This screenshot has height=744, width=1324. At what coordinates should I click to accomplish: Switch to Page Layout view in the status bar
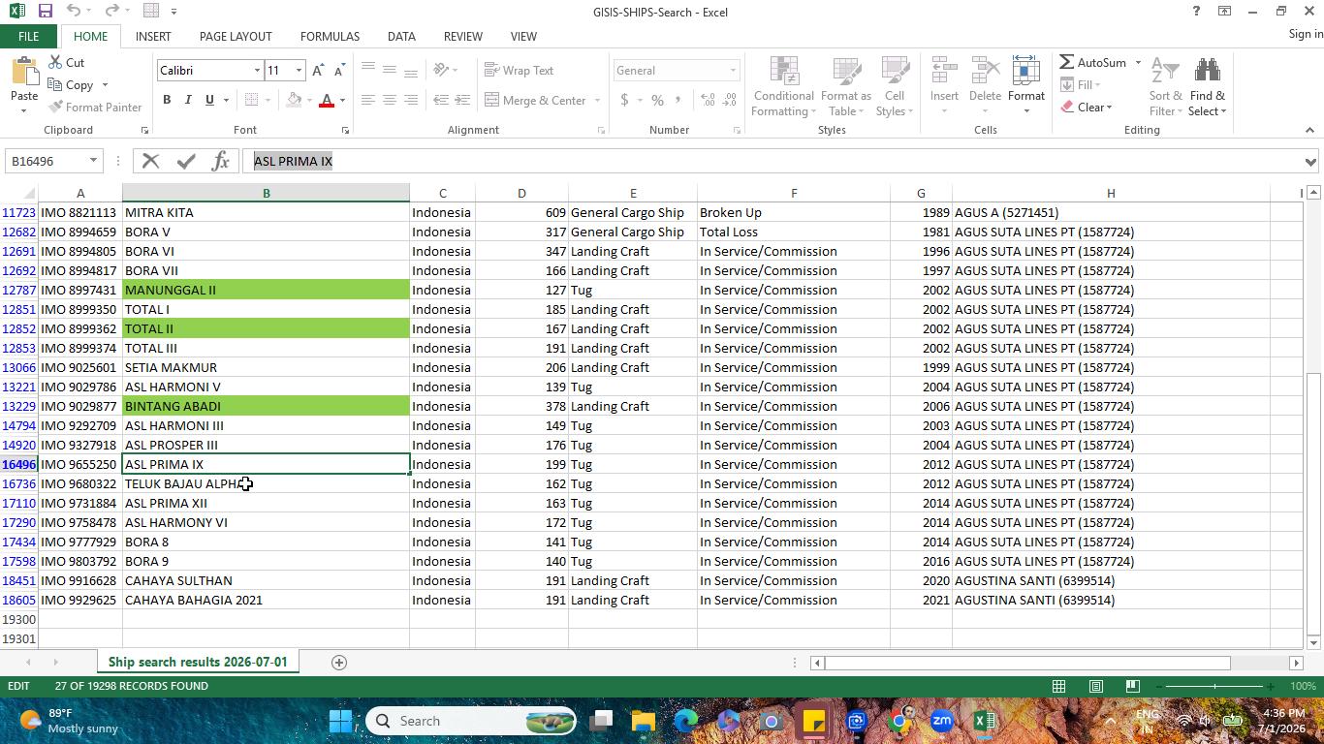pyautogui.click(x=1095, y=686)
